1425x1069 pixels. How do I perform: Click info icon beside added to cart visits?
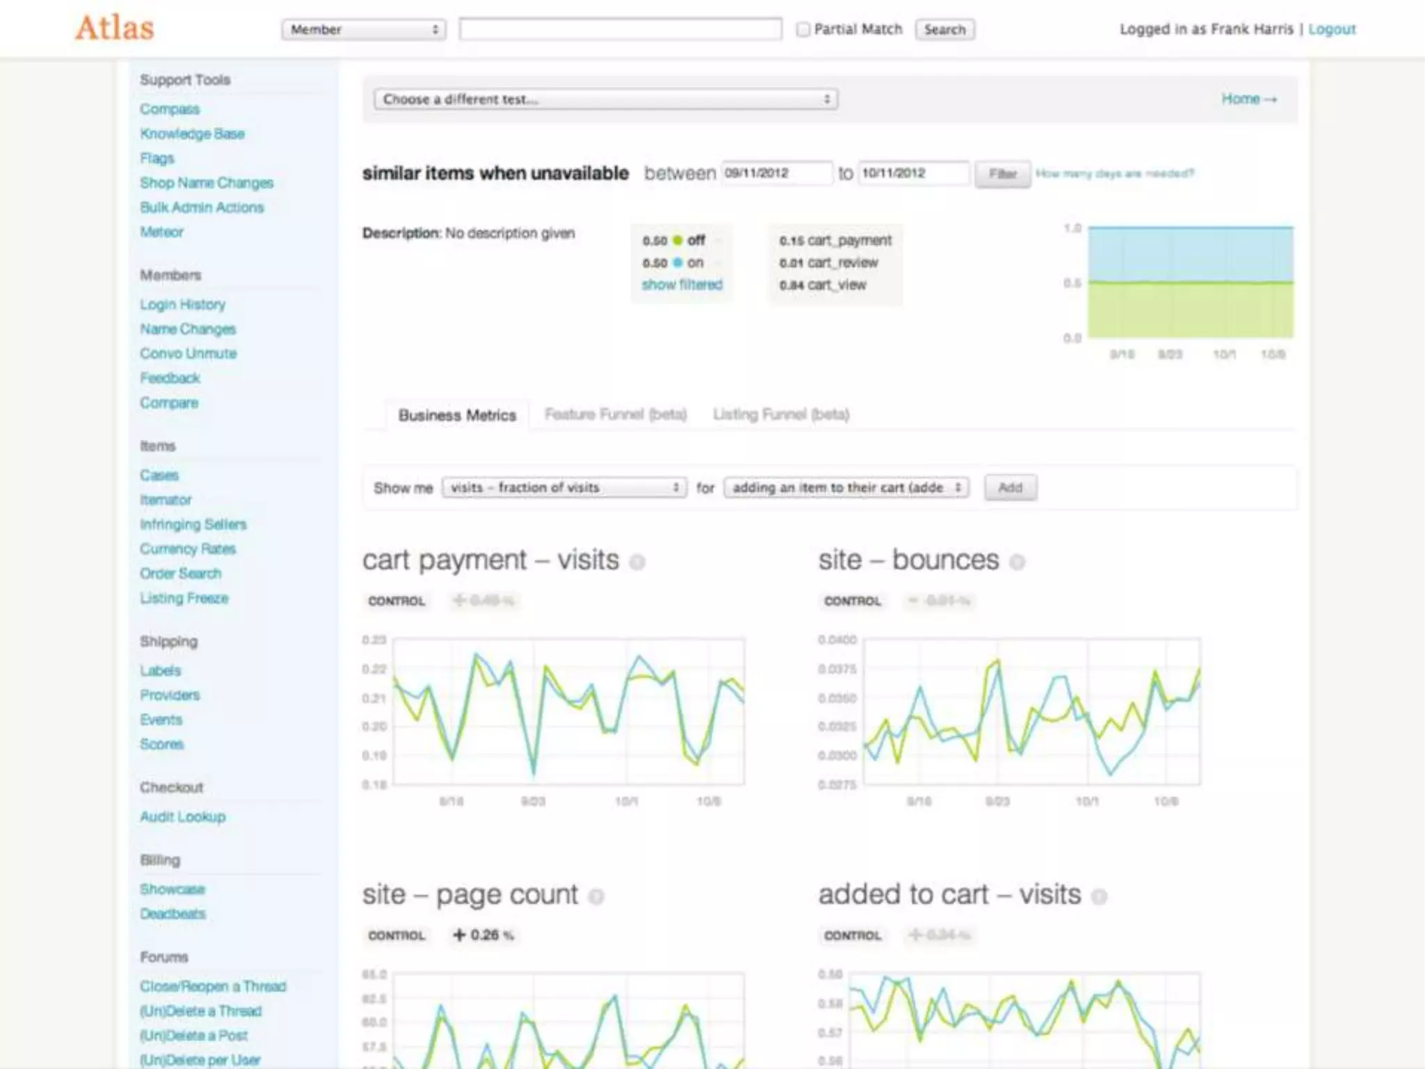tap(1099, 896)
